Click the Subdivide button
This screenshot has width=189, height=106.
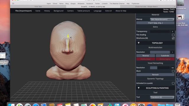coord(165,56)
